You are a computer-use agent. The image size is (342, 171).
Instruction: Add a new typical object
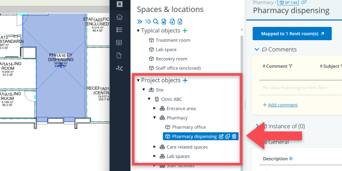pyautogui.click(x=185, y=31)
